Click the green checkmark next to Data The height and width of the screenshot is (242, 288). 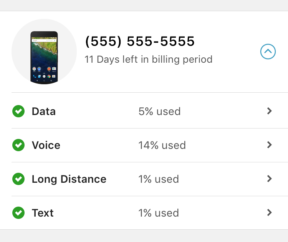coord(18,111)
